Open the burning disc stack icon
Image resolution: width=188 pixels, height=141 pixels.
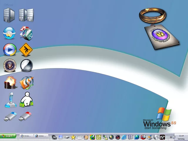(x=10, y=83)
